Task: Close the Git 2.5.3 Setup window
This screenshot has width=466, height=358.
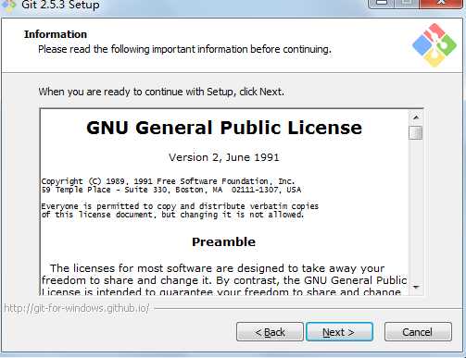Action: [442, 3]
